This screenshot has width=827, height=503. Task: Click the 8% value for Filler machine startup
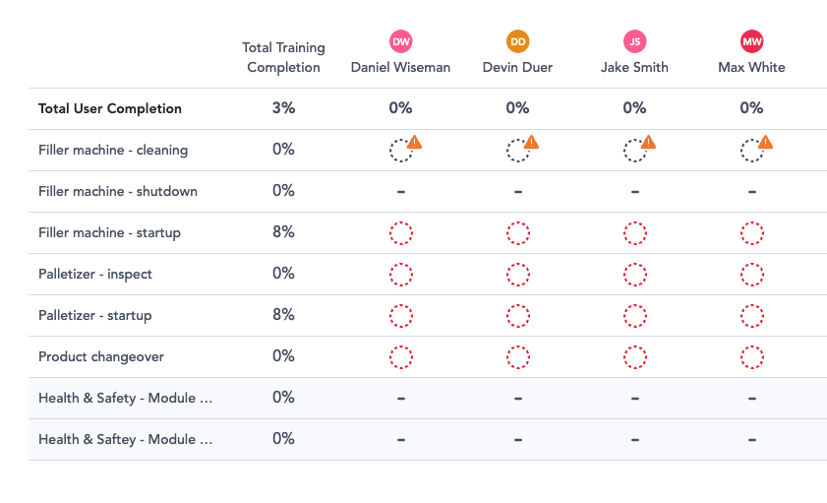point(283,232)
